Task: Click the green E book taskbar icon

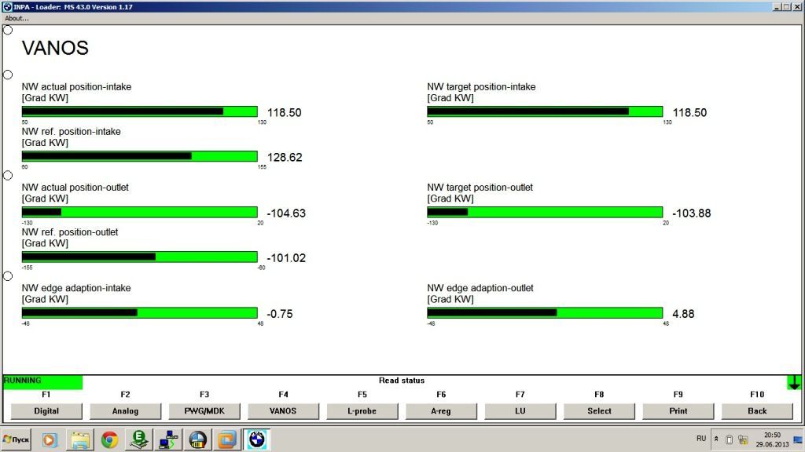Action: tap(138, 439)
